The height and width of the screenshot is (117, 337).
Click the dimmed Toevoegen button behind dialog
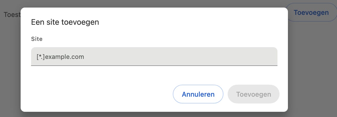[311, 12]
